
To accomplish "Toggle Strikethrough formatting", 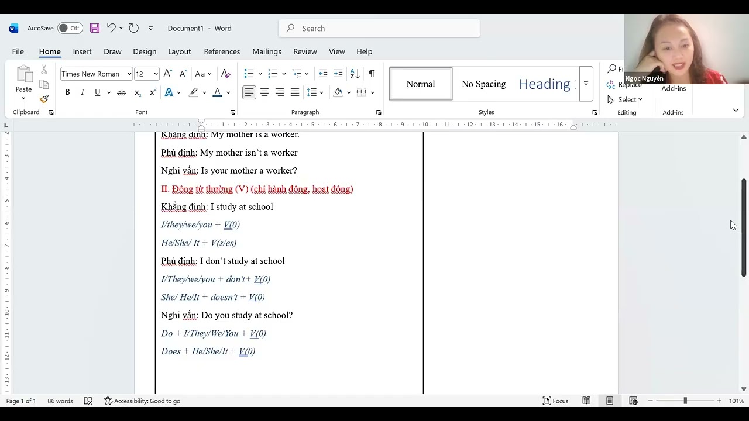I will tap(122, 92).
